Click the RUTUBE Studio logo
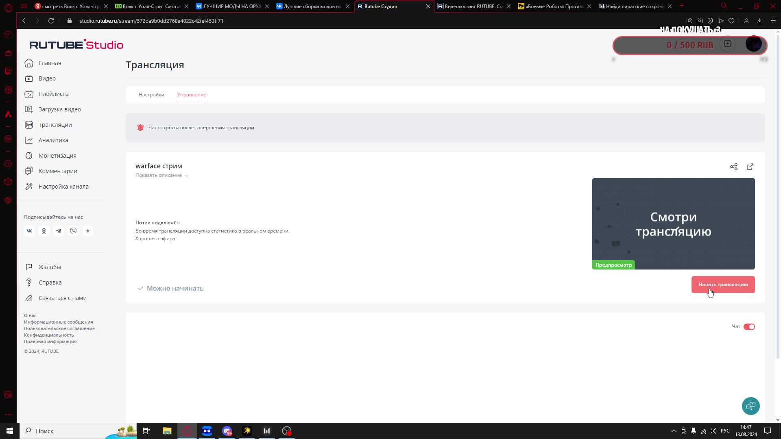 click(76, 44)
